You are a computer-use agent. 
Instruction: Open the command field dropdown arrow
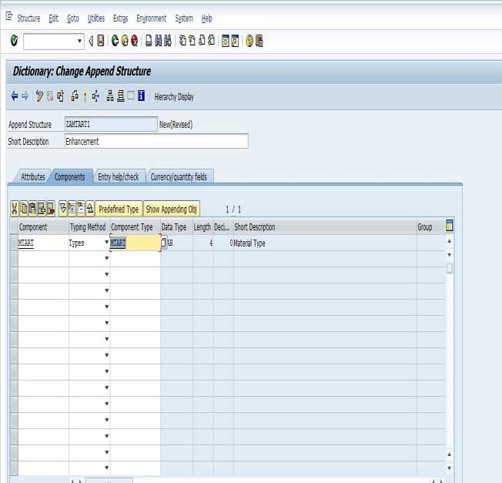79,41
